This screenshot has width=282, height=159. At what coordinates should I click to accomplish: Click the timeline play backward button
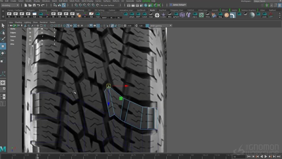click(262, 157)
